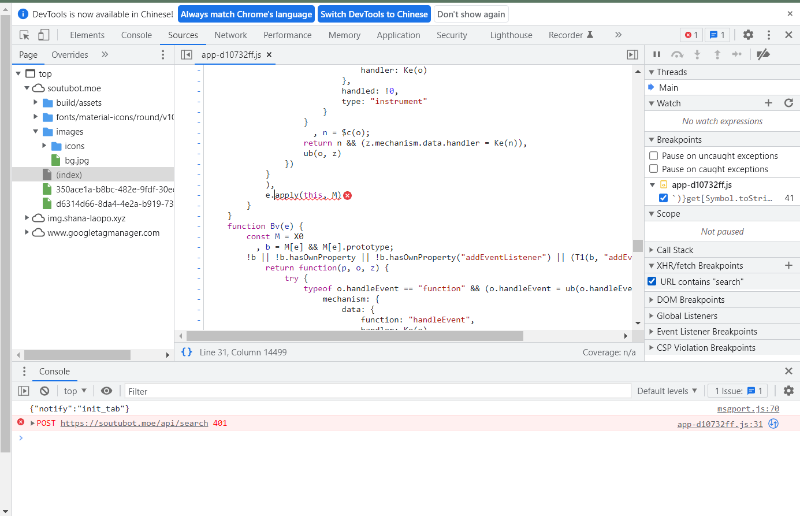
Task: Switch to the Elements tab
Action: [x=87, y=35]
